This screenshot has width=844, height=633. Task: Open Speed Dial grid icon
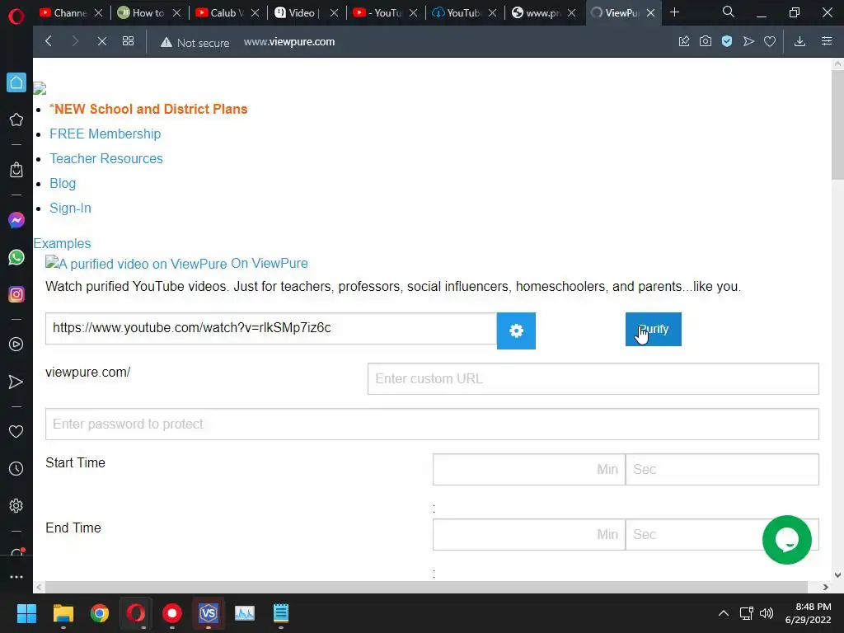128,41
